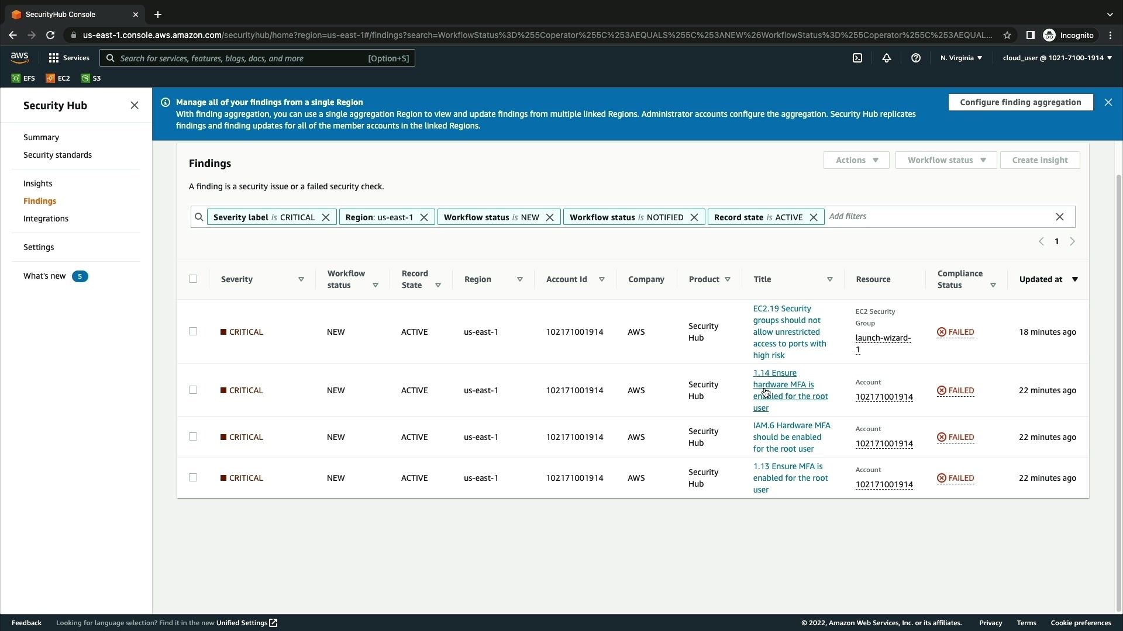Click the help question mark icon
1123x631 pixels.
pos(916,58)
